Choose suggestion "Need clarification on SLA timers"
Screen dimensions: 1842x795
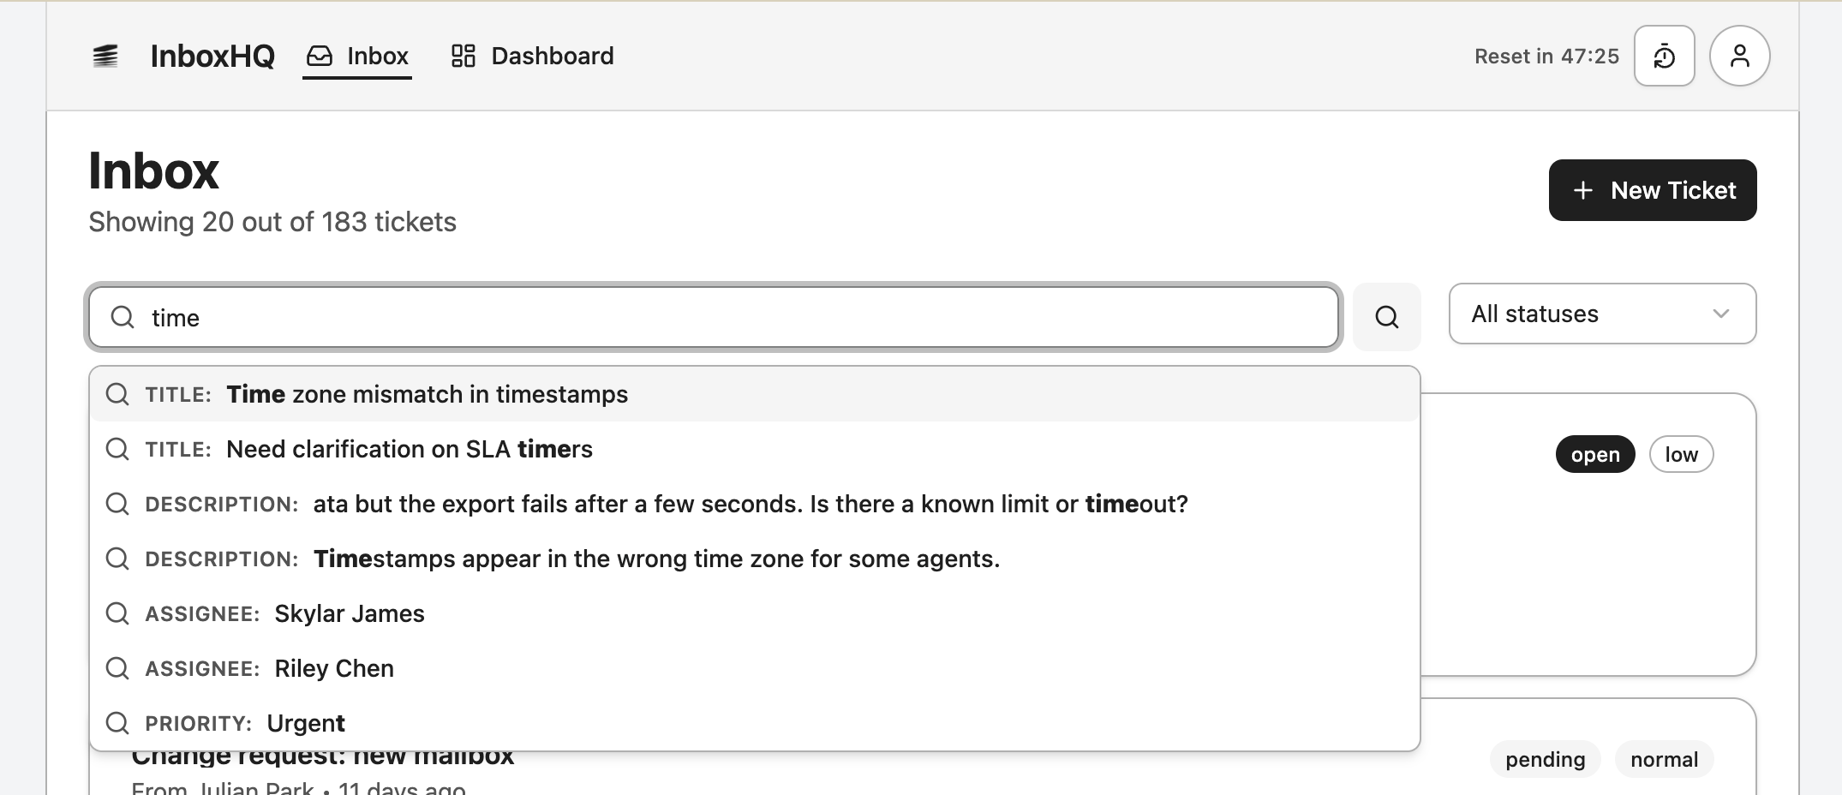click(x=409, y=449)
